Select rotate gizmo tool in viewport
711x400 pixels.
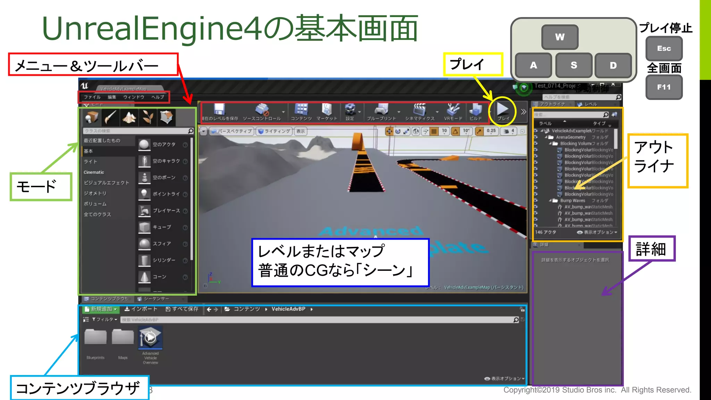tap(398, 131)
